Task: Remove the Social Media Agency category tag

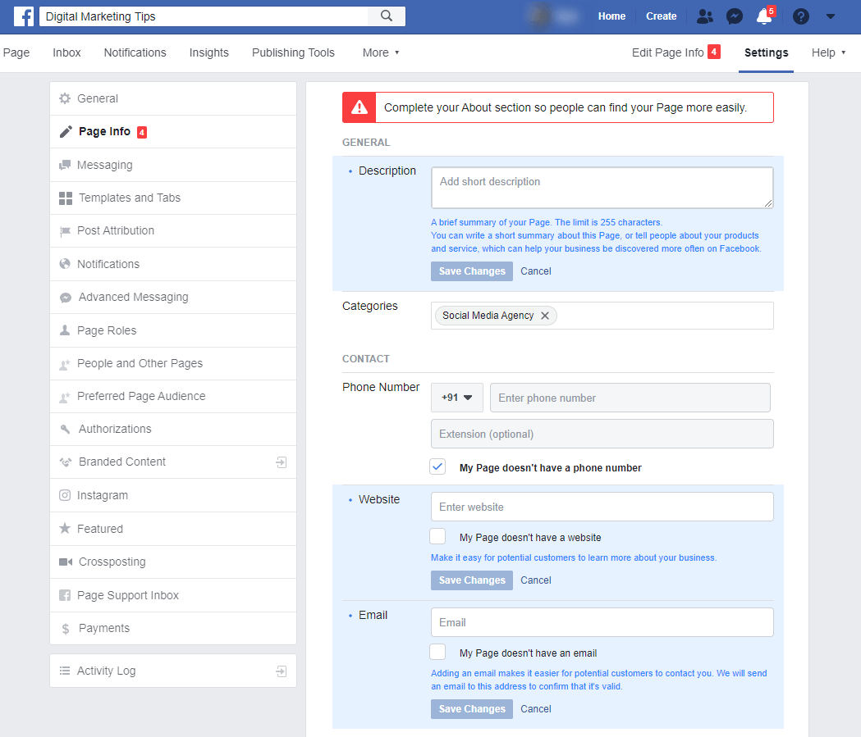Action: [x=544, y=314]
